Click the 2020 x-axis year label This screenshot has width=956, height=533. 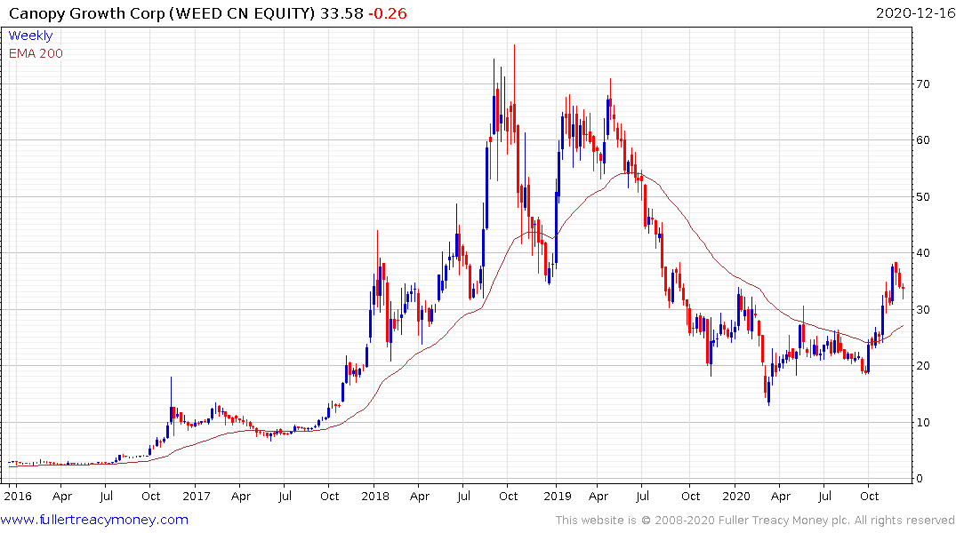[x=736, y=496]
